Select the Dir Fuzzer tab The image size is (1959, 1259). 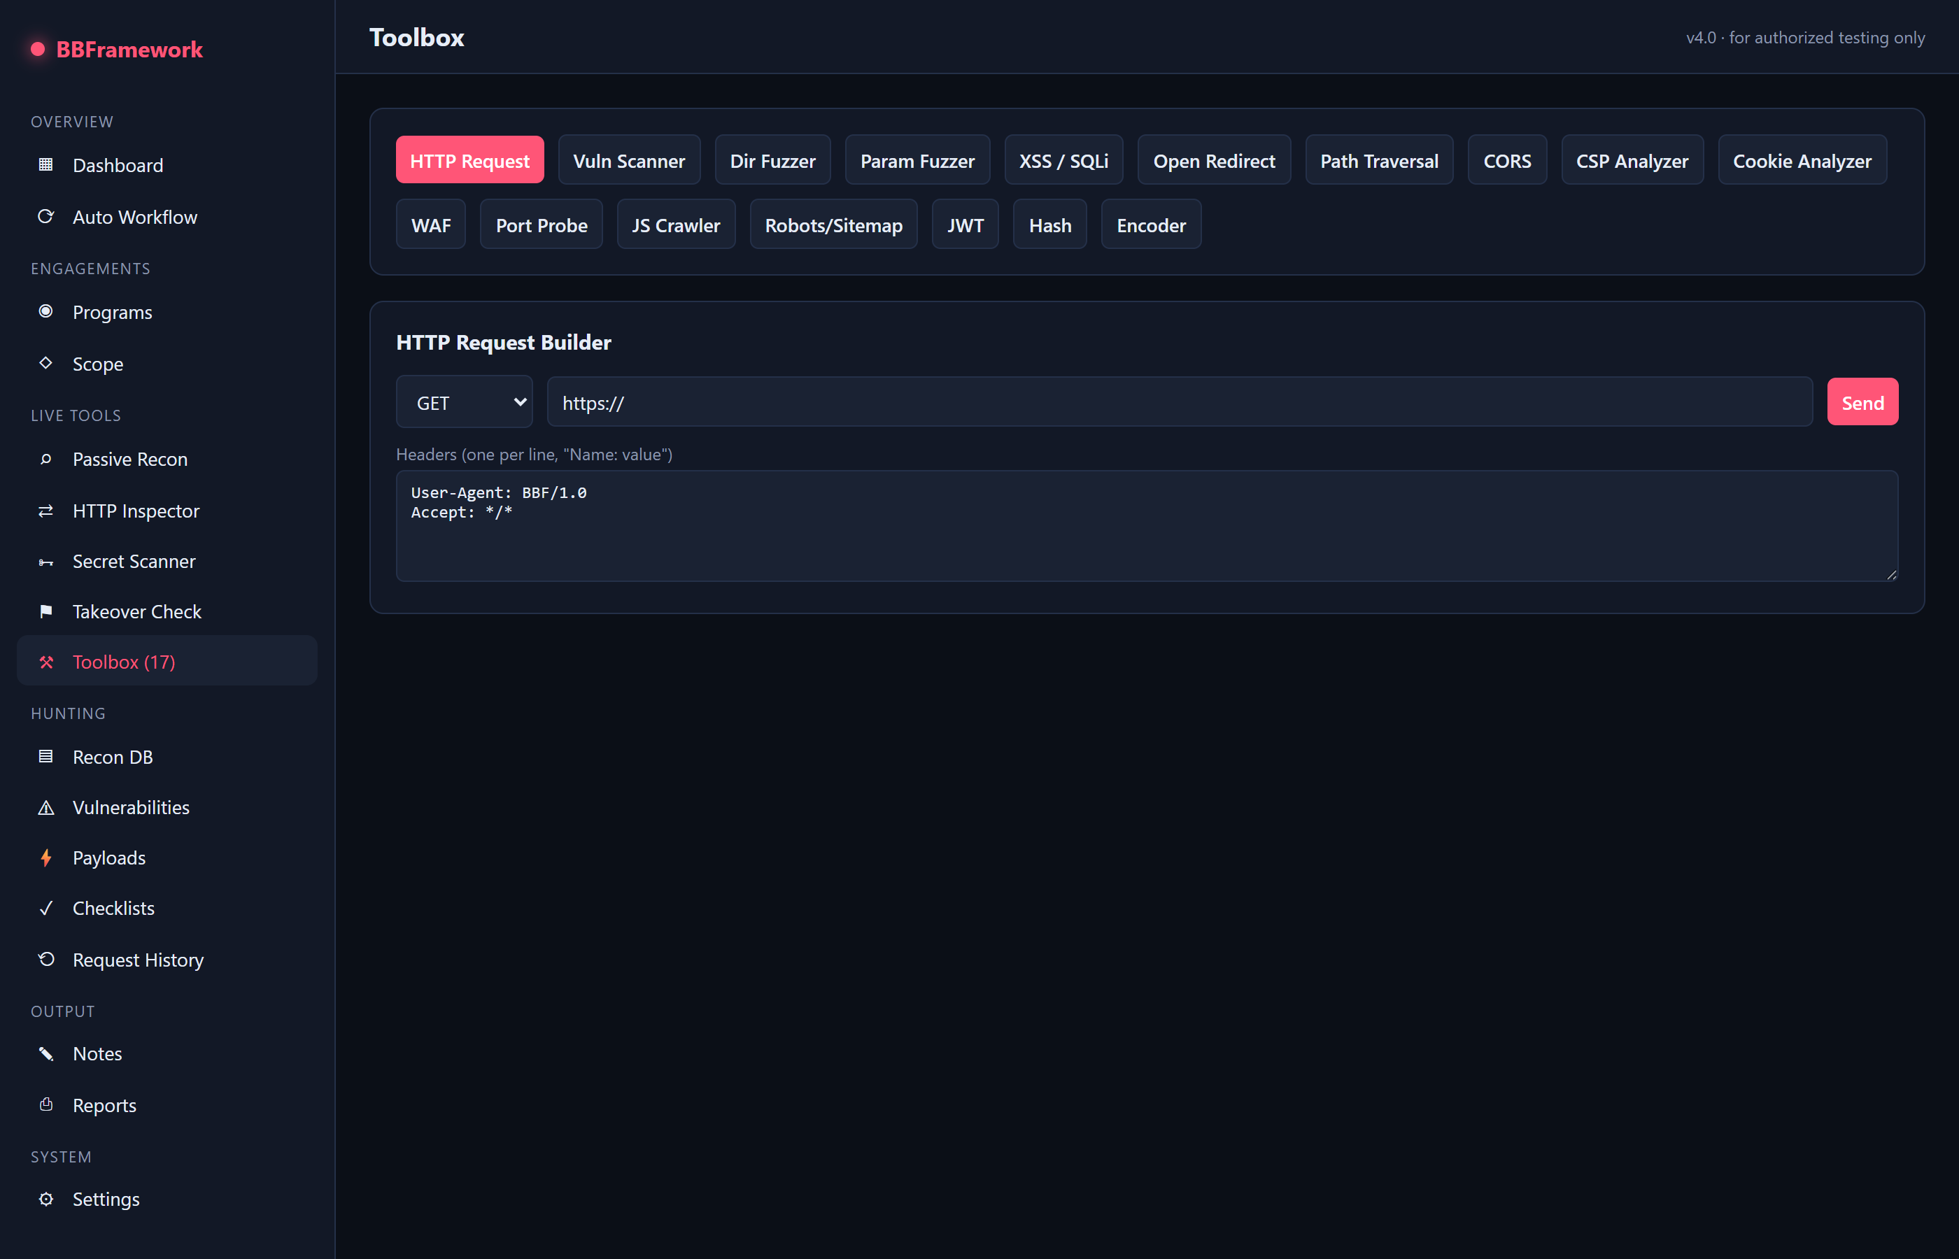[772, 160]
